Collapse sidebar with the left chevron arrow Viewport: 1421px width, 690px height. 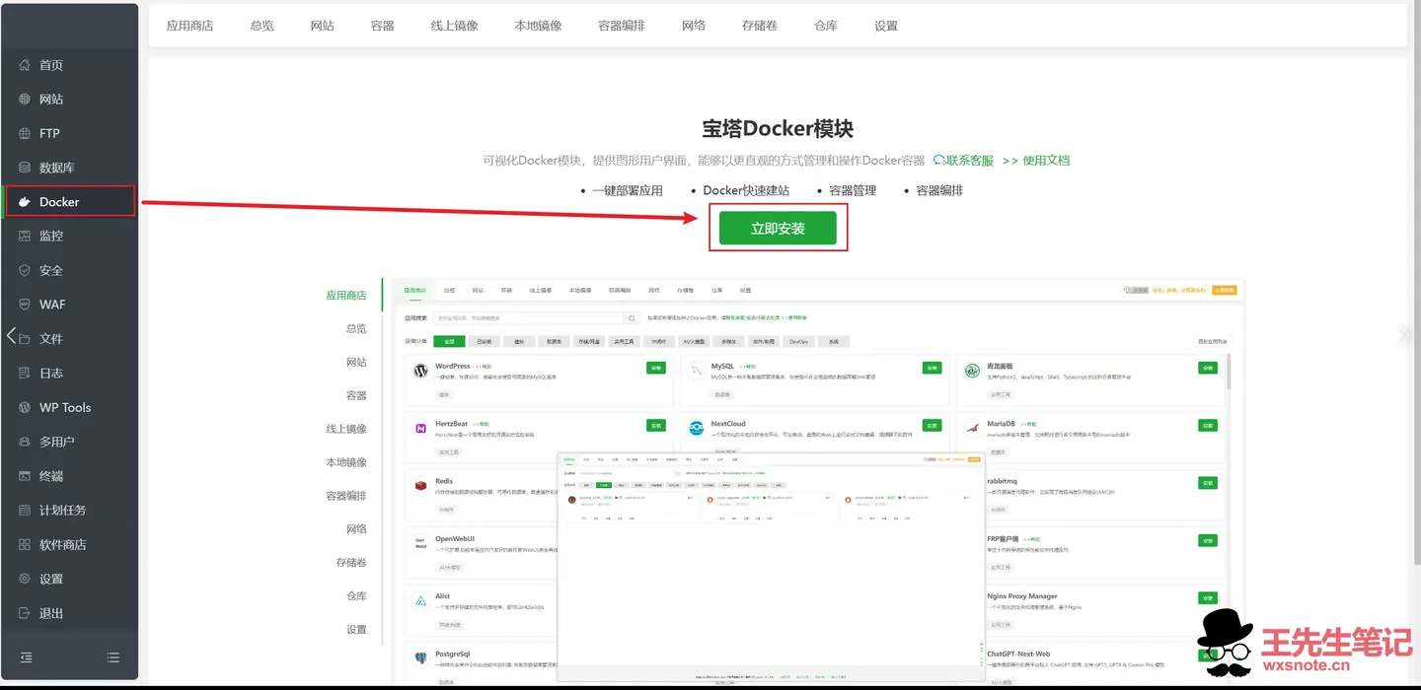[x=12, y=336]
